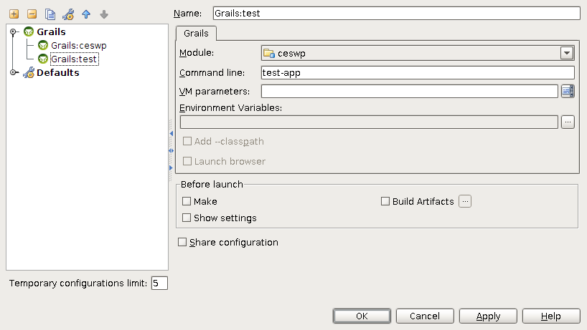Viewport: 587px width, 330px height.
Task: Click the Module label
Action: coord(197,53)
